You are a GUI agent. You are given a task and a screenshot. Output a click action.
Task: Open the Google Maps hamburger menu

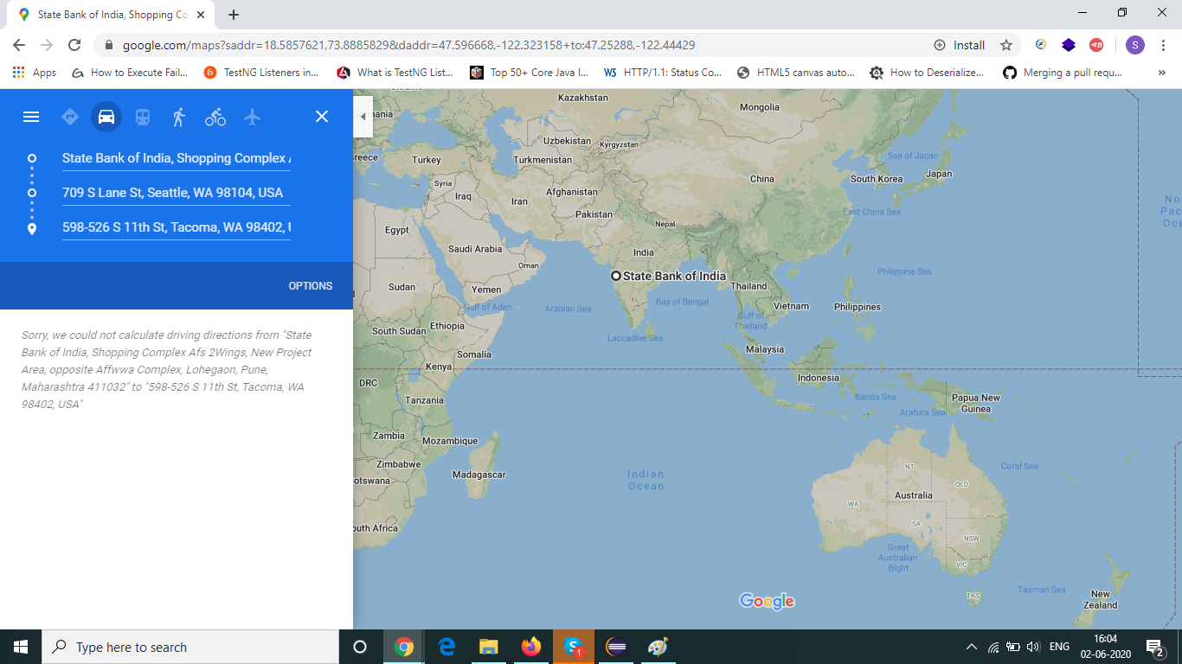point(31,117)
